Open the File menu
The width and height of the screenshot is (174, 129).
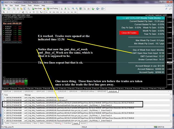(6, 6)
